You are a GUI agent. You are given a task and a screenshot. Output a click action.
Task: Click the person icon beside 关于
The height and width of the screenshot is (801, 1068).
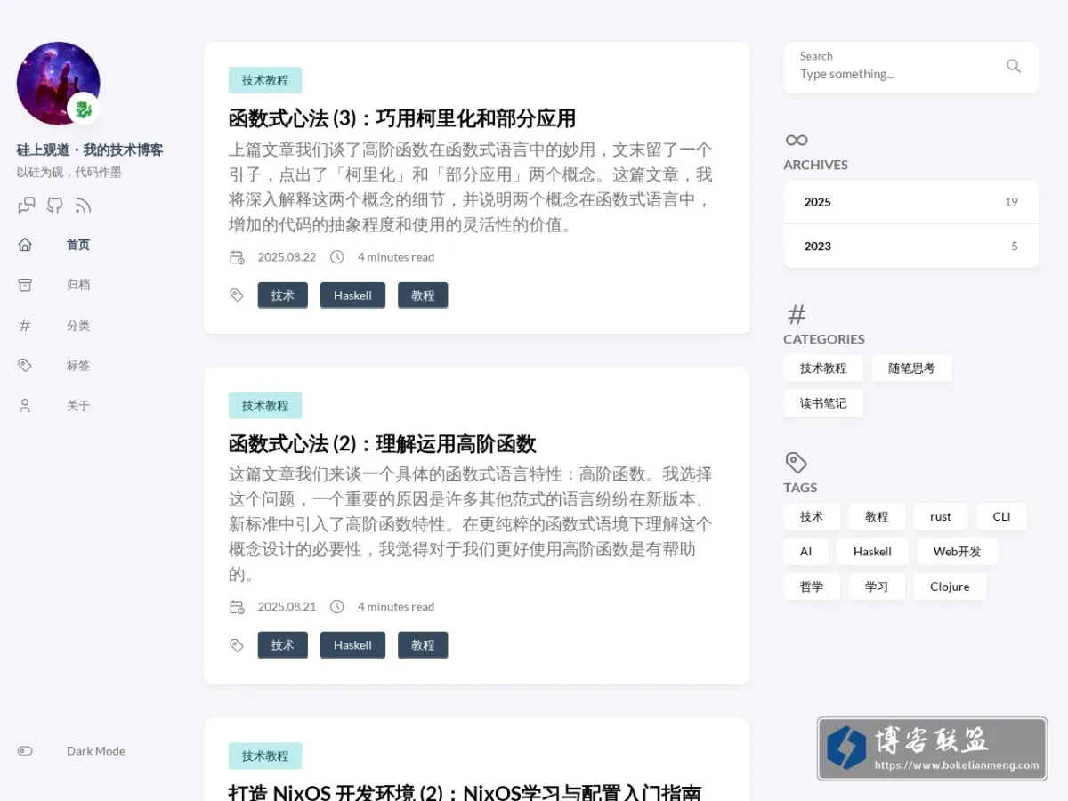(x=25, y=406)
